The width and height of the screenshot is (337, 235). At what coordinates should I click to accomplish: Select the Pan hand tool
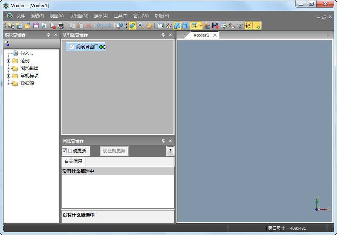149,25
